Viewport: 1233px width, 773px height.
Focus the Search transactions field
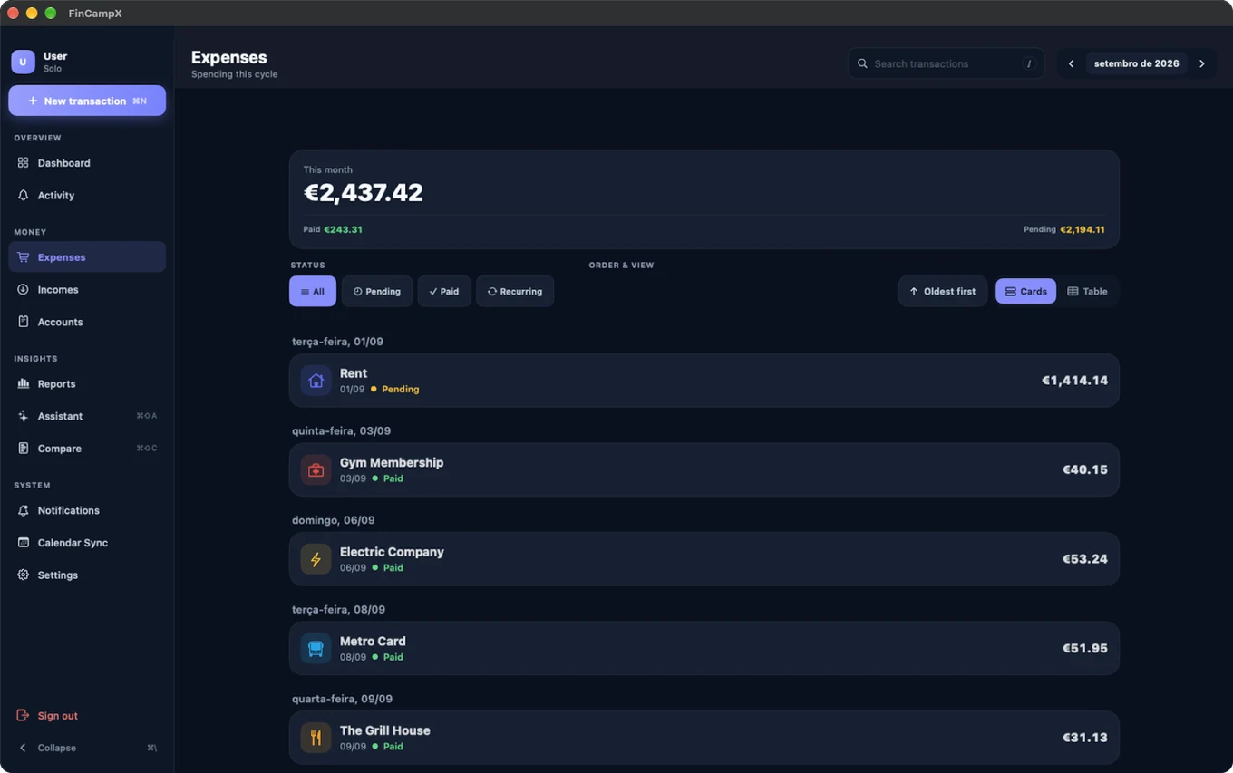[x=947, y=63]
